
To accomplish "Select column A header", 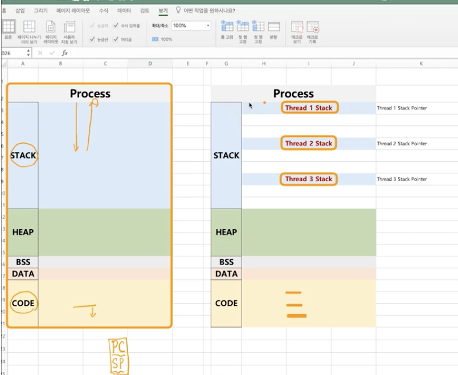I will click(x=23, y=64).
